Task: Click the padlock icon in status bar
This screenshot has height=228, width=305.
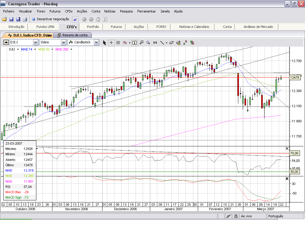Action: click(236, 216)
